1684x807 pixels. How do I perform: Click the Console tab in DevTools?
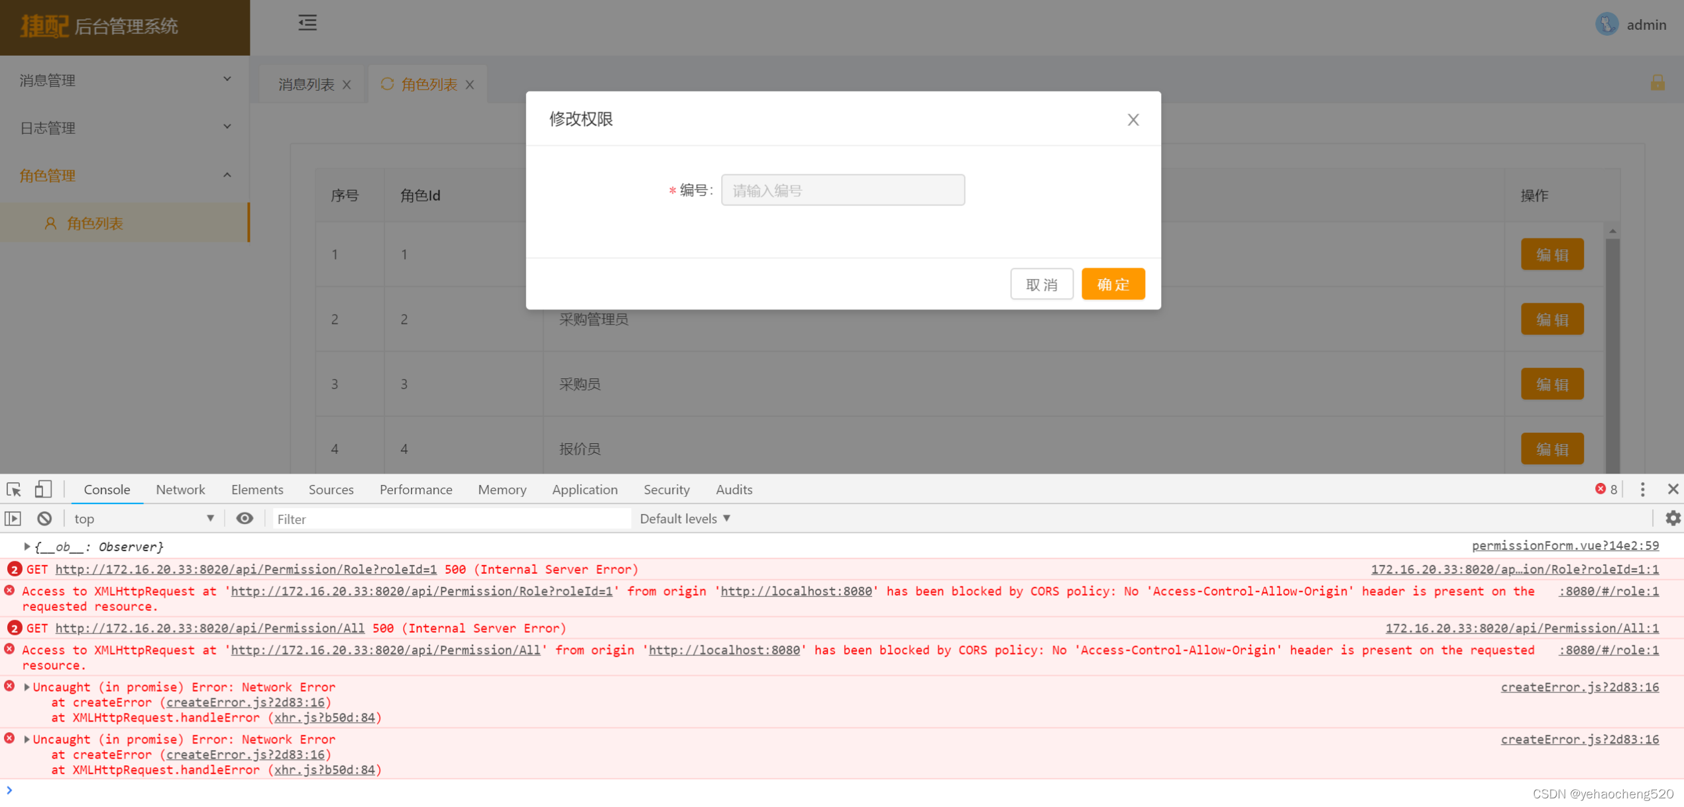point(107,490)
